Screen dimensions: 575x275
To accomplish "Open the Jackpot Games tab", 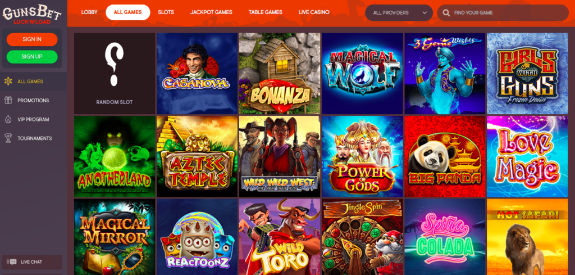I will 211,12.
